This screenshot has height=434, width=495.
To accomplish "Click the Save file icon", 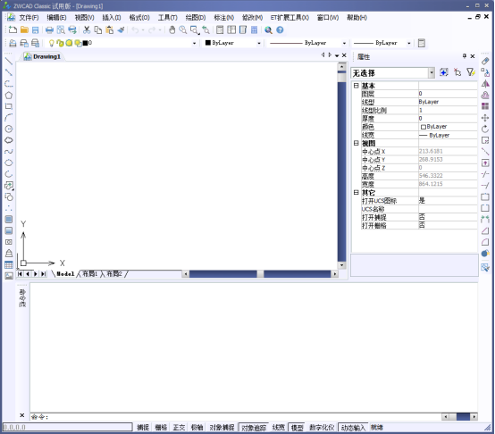I will 36,30.
